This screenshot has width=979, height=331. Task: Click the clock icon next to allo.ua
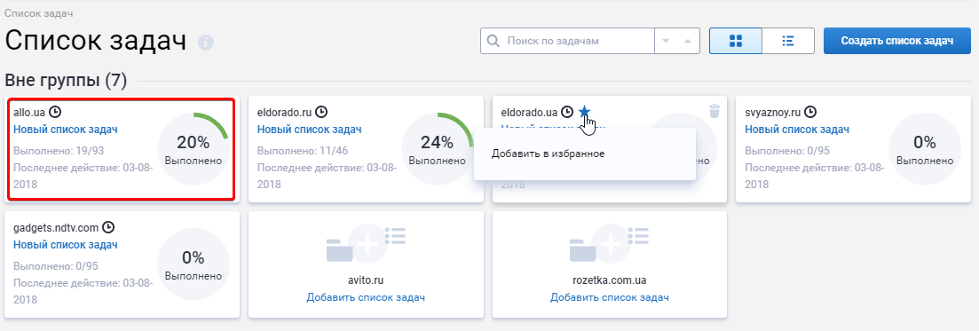[x=55, y=113]
